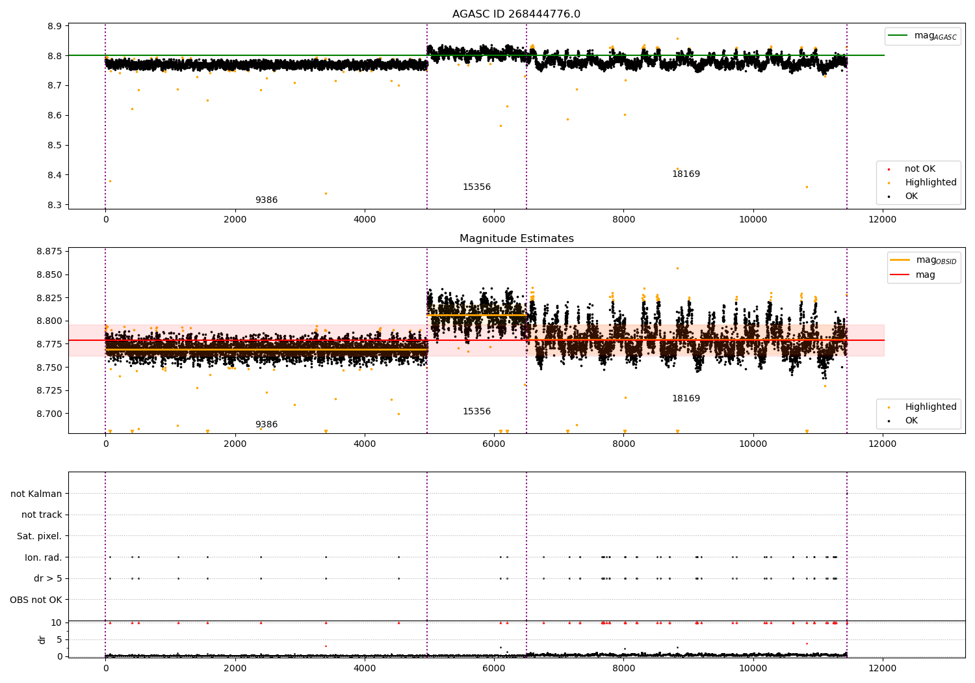Click the 8.875 y-axis tick label

click(x=49, y=251)
